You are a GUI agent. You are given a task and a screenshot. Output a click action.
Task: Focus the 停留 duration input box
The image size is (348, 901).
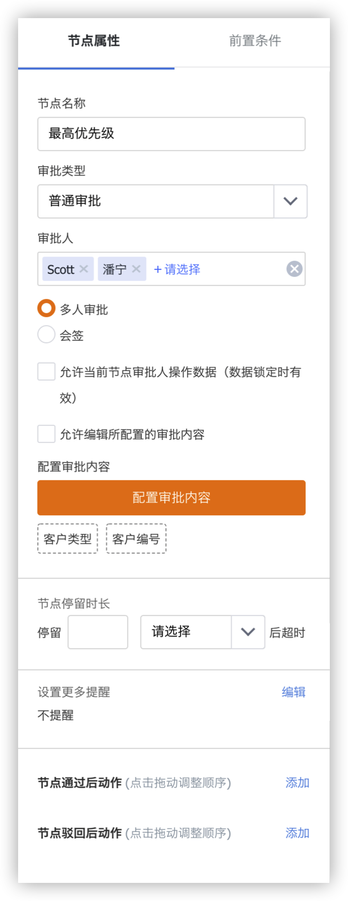98,632
